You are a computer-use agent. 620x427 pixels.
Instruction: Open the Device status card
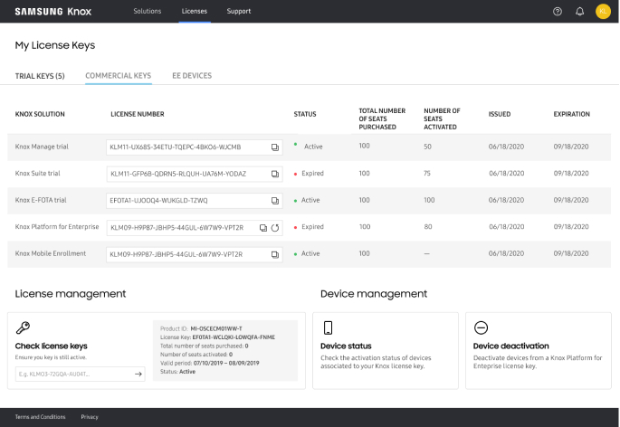tap(386, 351)
